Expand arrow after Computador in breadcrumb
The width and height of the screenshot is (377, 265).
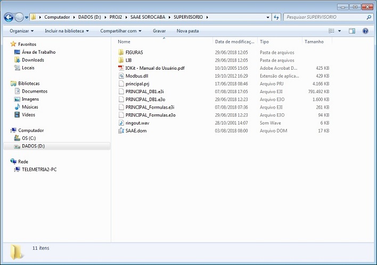[74, 17]
